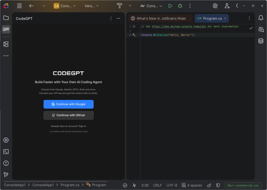This screenshot has width=267, height=190.
Task: Open the Git tool window icon
Action: (6, 175)
